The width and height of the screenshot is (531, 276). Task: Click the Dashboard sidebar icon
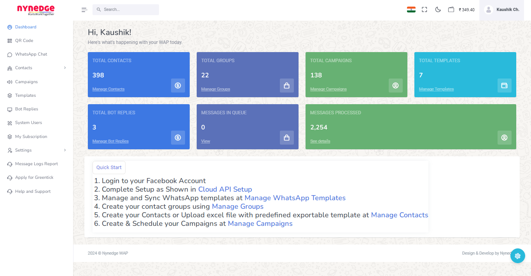[x=10, y=27]
